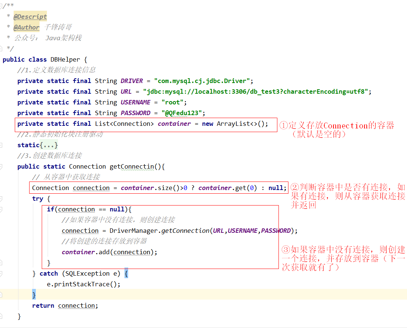
Task: Place cursor on the @Descript tag
Action: (30, 17)
